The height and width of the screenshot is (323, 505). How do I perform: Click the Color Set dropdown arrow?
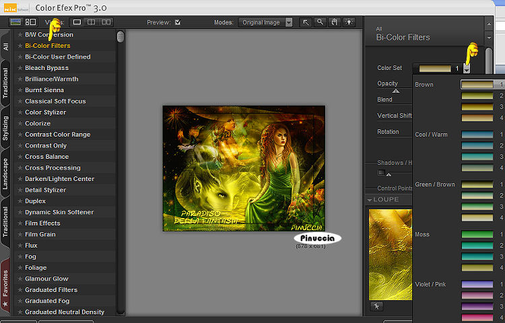coord(467,69)
